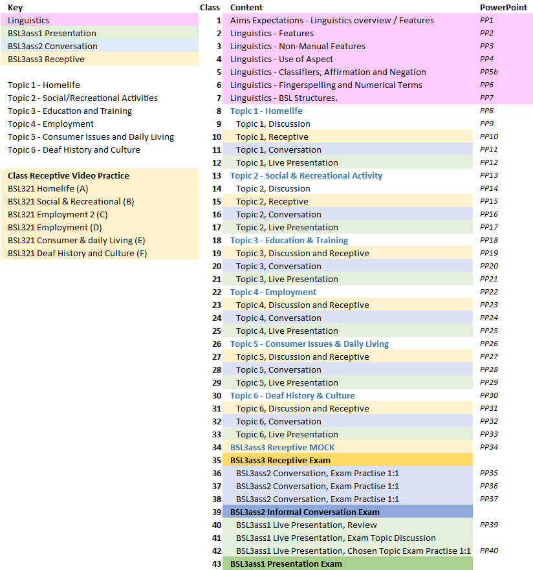
Task: Select the 'BSL3ass3 Receptive MOCK' row
Action: (x=282, y=448)
